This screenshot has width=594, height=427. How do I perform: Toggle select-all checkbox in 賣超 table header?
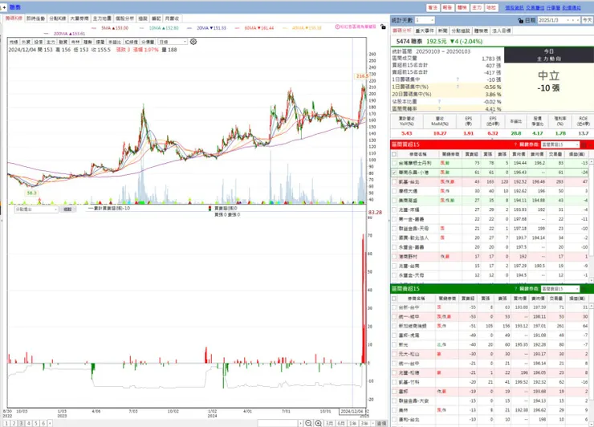click(394, 299)
